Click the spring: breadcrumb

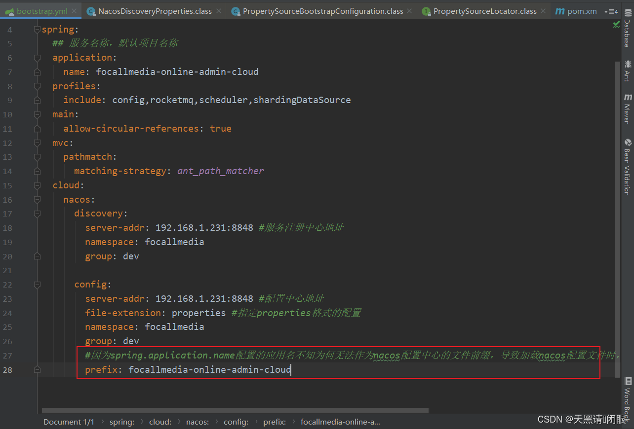[122, 422]
